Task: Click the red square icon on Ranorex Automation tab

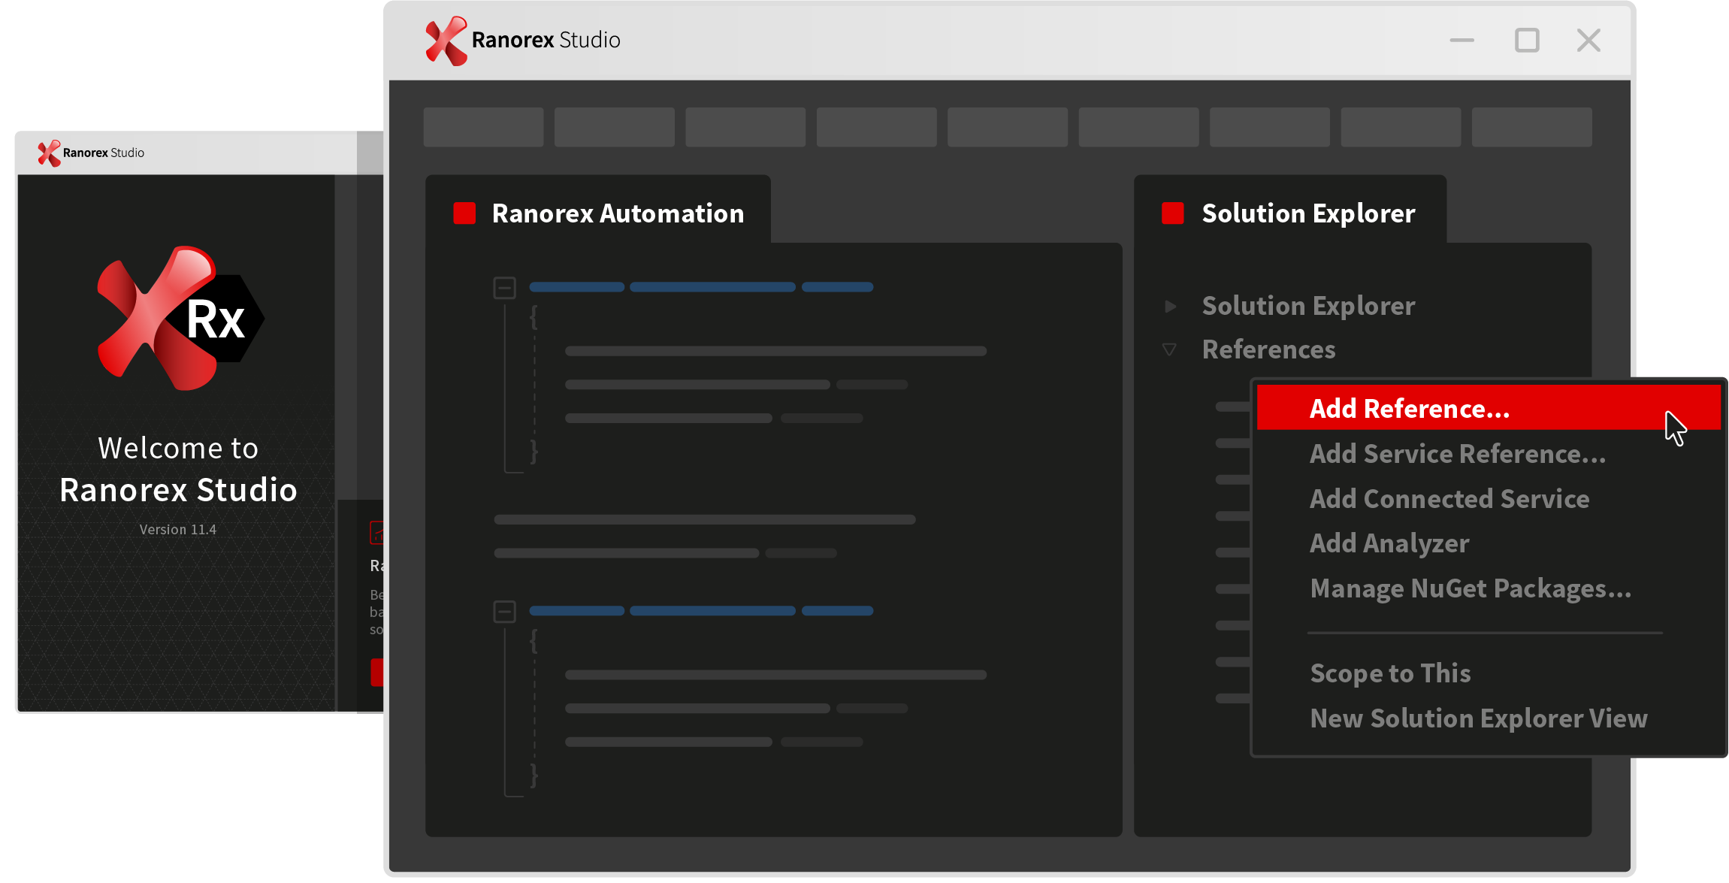Action: 464,213
